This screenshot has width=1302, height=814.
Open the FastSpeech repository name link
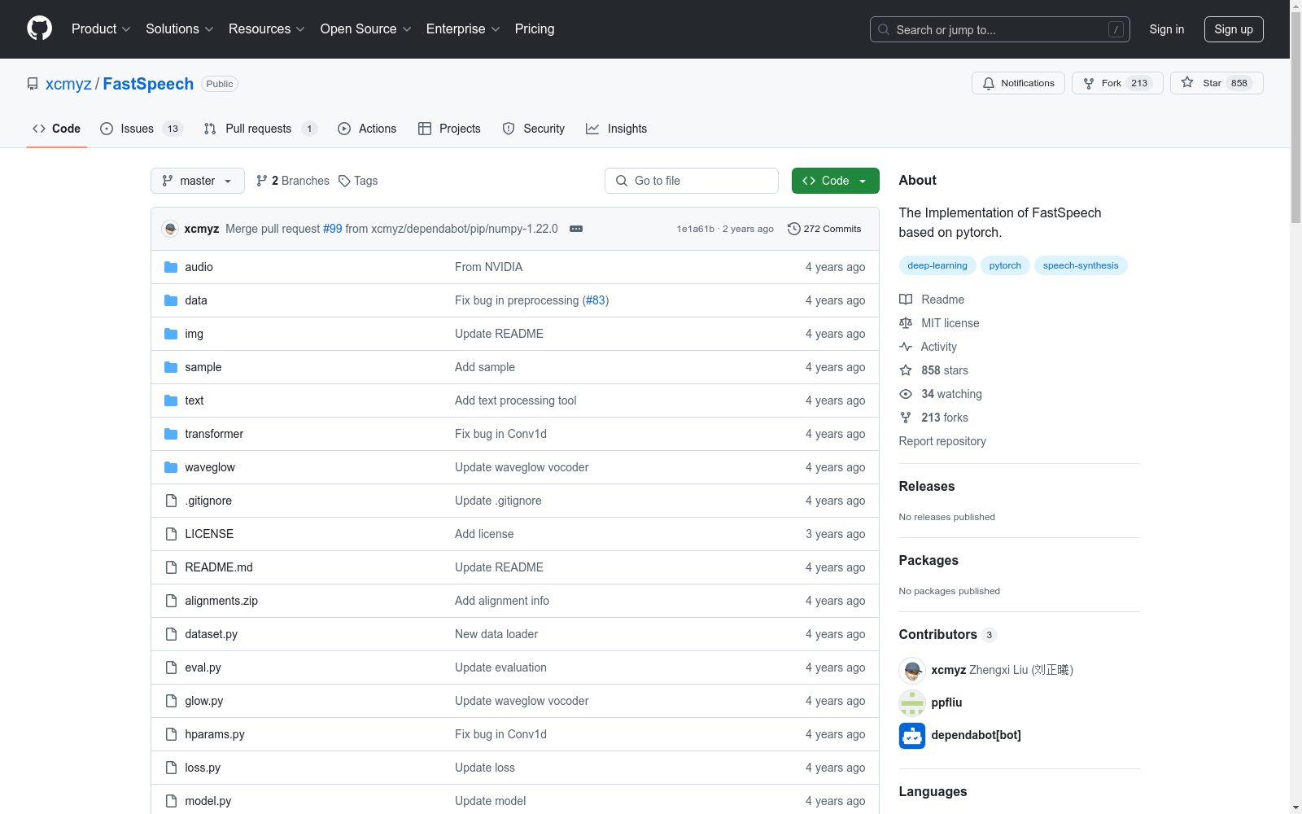tap(148, 84)
